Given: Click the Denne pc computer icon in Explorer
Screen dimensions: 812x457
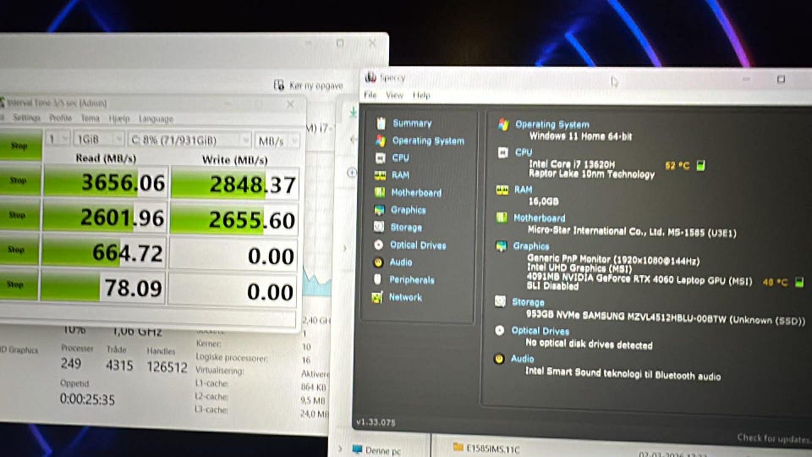Looking at the screenshot, I should point(357,449).
